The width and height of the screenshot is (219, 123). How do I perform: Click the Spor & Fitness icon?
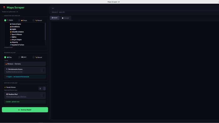tap(11, 34)
